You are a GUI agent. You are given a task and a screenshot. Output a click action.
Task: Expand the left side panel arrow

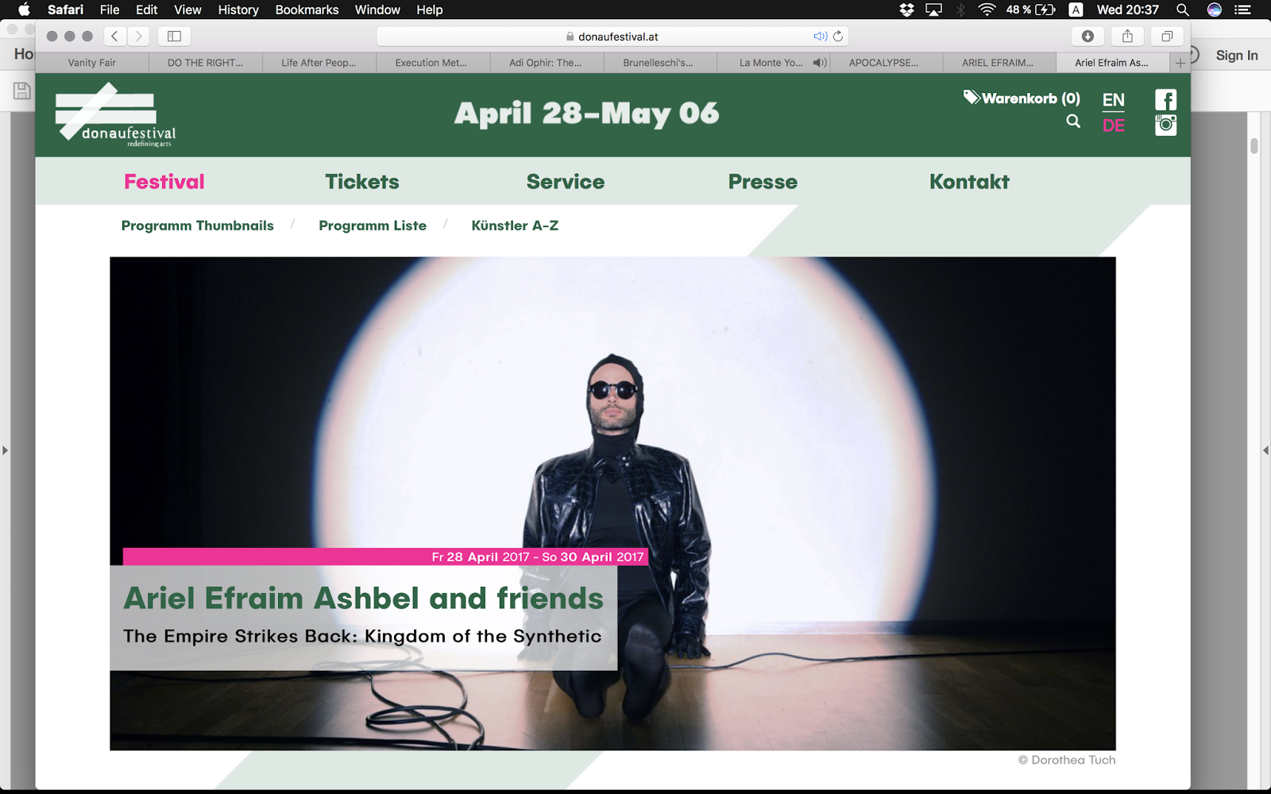click(x=5, y=450)
